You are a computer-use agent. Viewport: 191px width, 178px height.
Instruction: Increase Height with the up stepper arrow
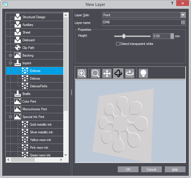pyautogui.click(x=172, y=35)
